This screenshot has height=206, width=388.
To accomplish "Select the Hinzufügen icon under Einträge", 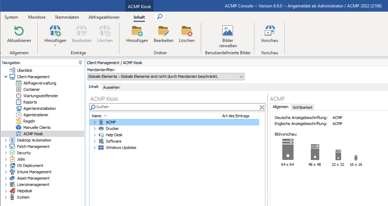I will pyautogui.click(x=55, y=31).
